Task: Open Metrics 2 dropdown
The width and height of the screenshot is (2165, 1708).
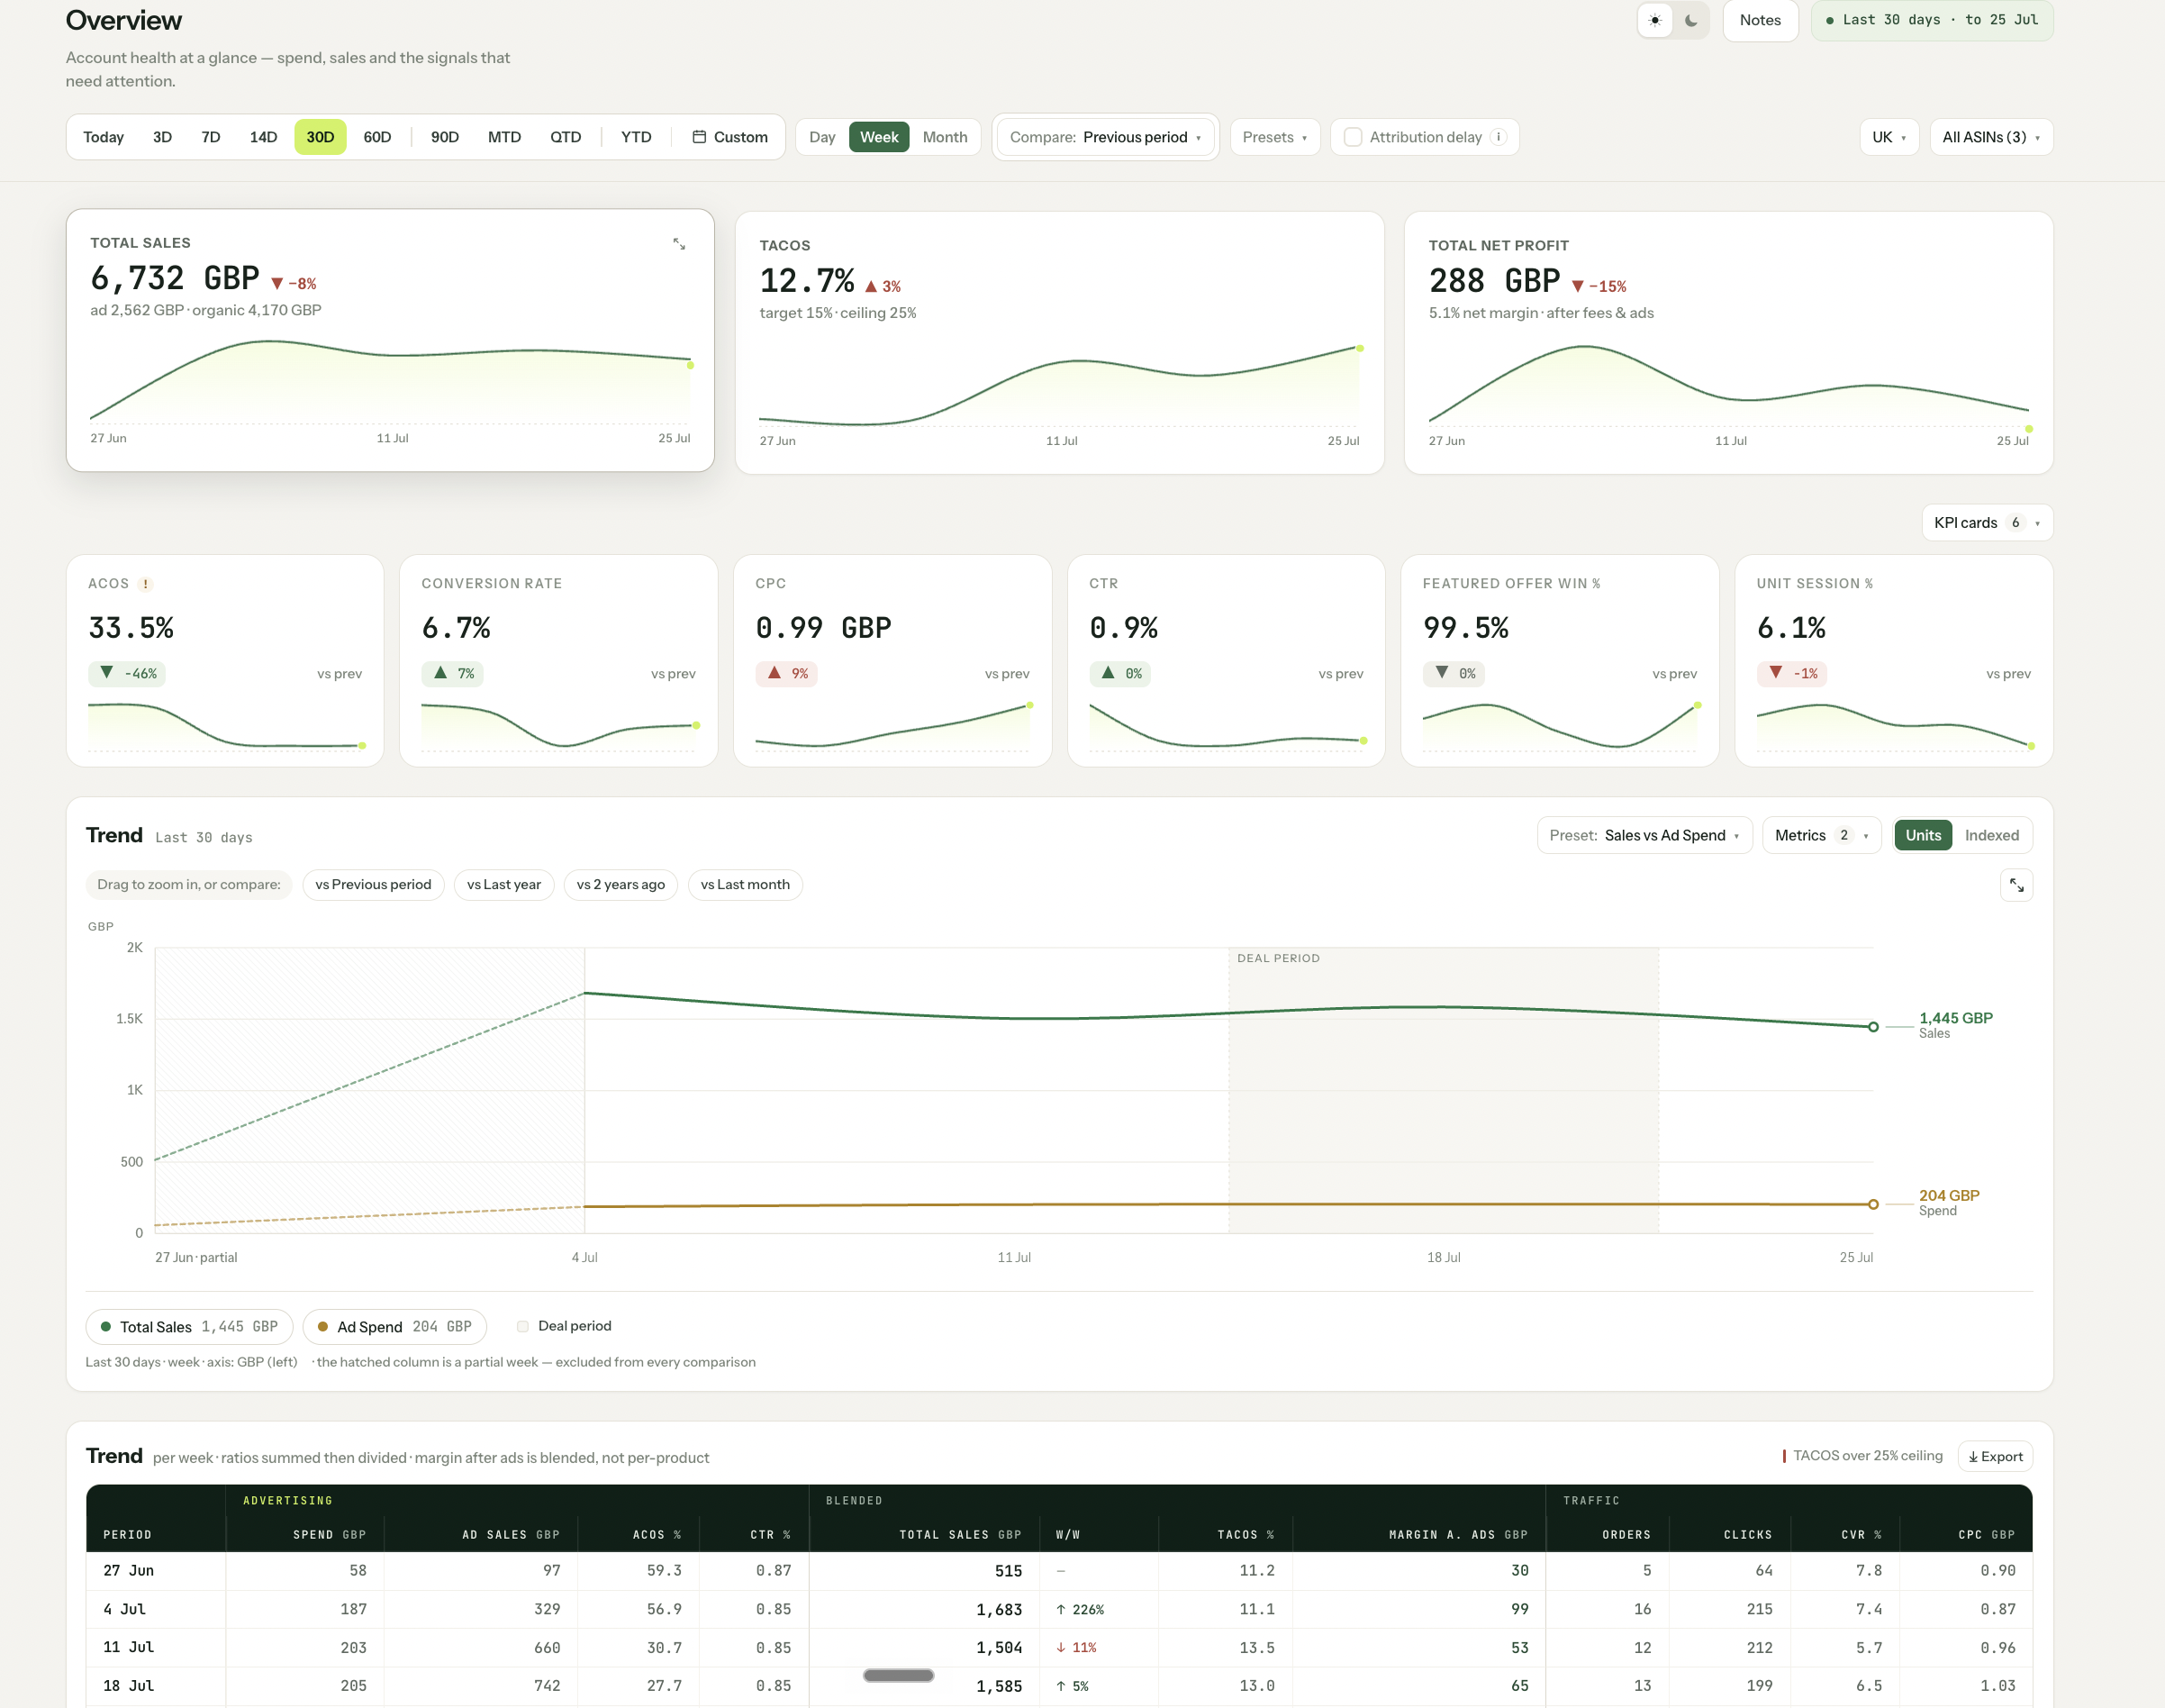Action: [1821, 835]
